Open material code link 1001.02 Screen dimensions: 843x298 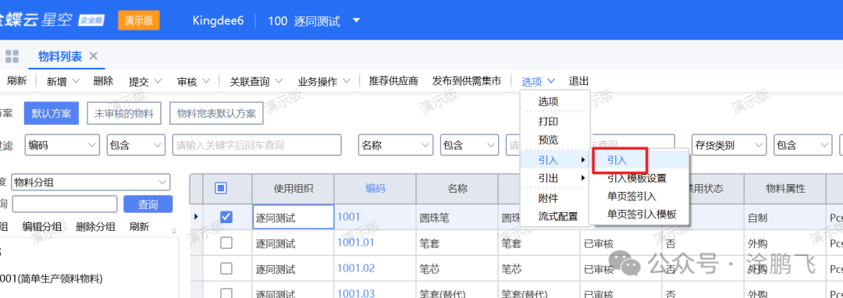355,268
